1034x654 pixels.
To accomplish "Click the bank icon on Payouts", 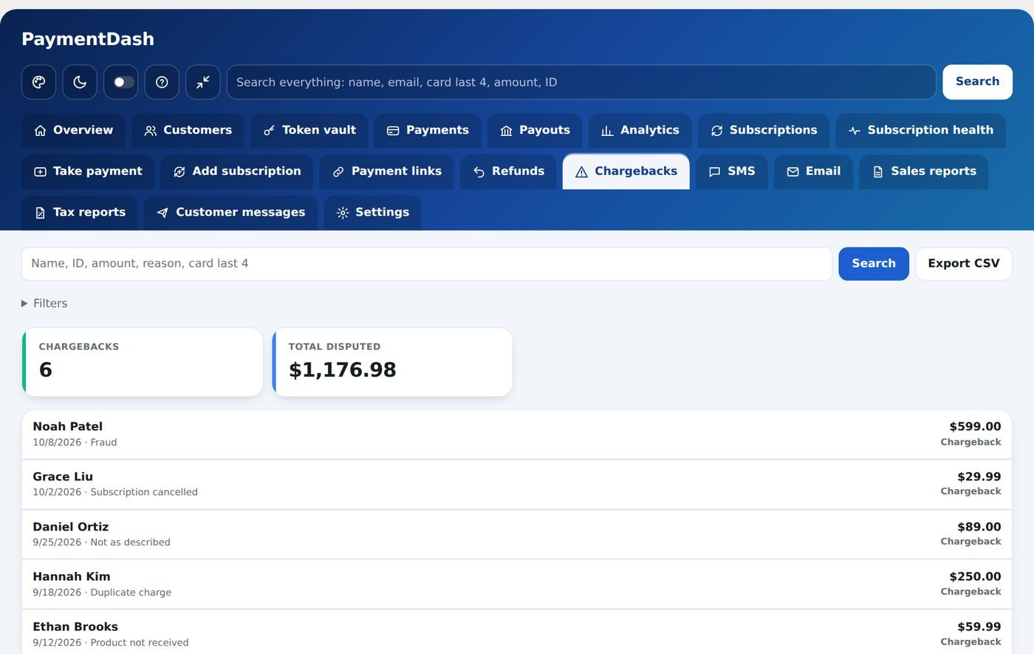I will tap(507, 131).
